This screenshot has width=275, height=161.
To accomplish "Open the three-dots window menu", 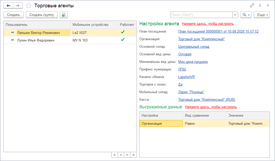I will [260, 5].
